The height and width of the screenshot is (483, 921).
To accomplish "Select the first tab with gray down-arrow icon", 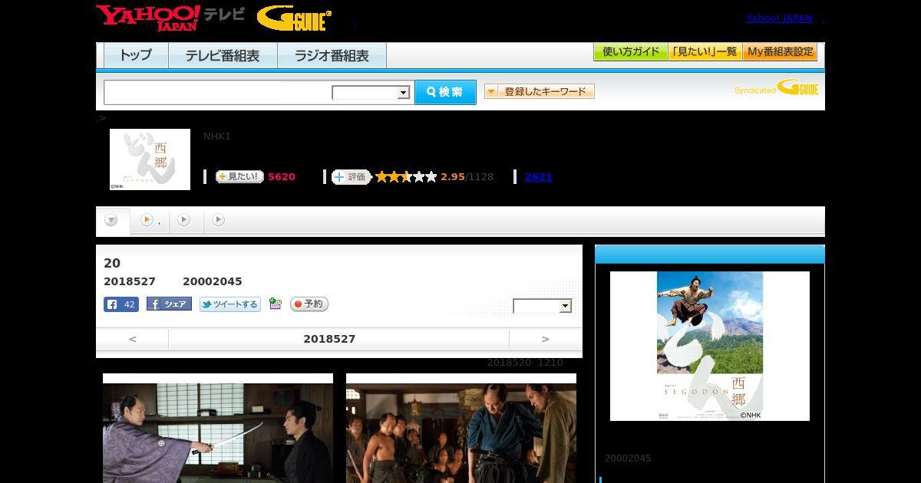I will click(111, 220).
